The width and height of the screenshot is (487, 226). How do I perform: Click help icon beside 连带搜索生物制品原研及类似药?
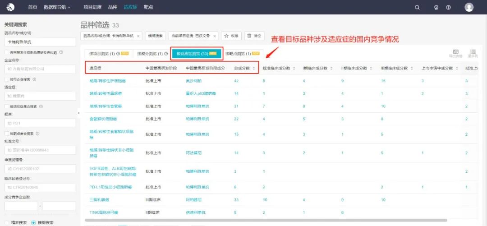(x=61, y=52)
